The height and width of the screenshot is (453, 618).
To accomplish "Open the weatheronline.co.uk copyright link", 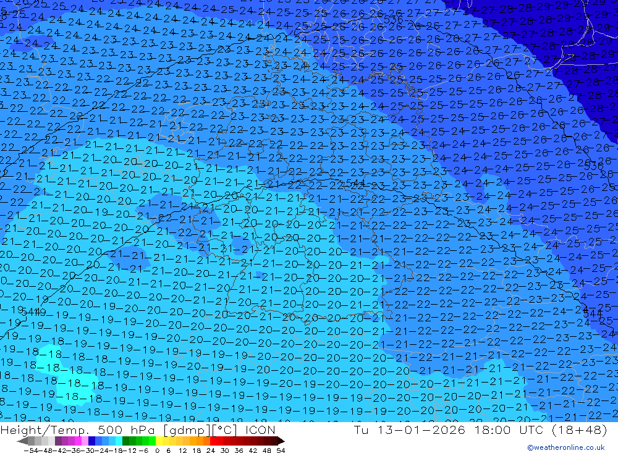I will click(566, 447).
